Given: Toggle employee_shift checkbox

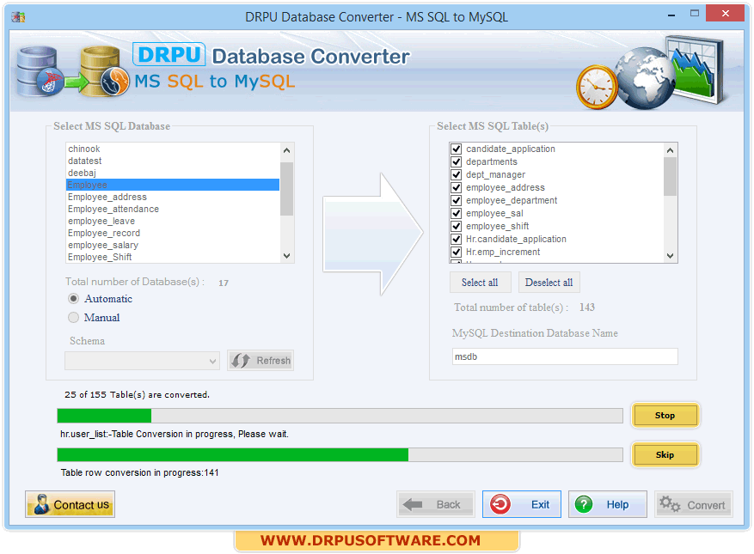Looking at the screenshot, I should (457, 226).
